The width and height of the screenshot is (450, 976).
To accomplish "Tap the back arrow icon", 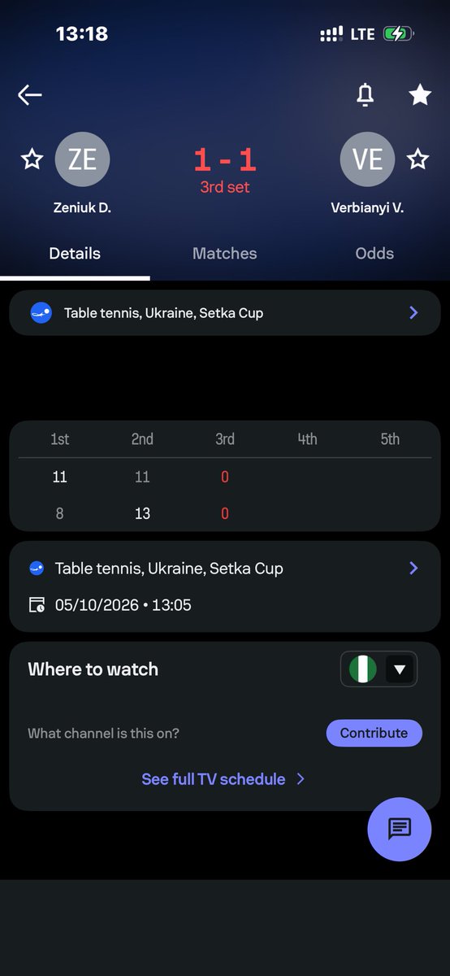I will [29, 95].
